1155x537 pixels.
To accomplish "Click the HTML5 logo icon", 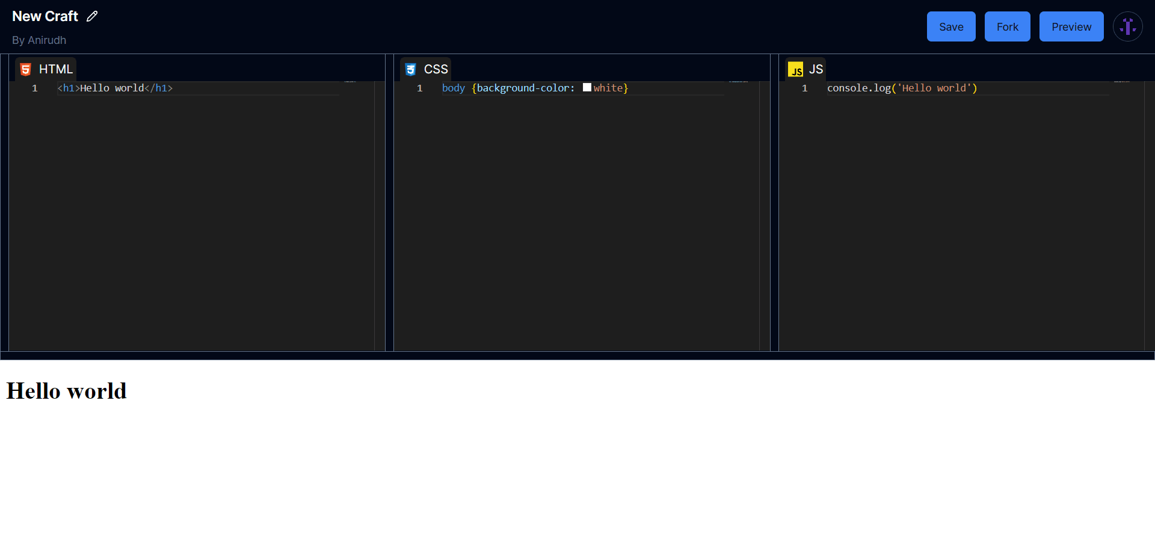I will pyautogui.click(x=25, y=69).
